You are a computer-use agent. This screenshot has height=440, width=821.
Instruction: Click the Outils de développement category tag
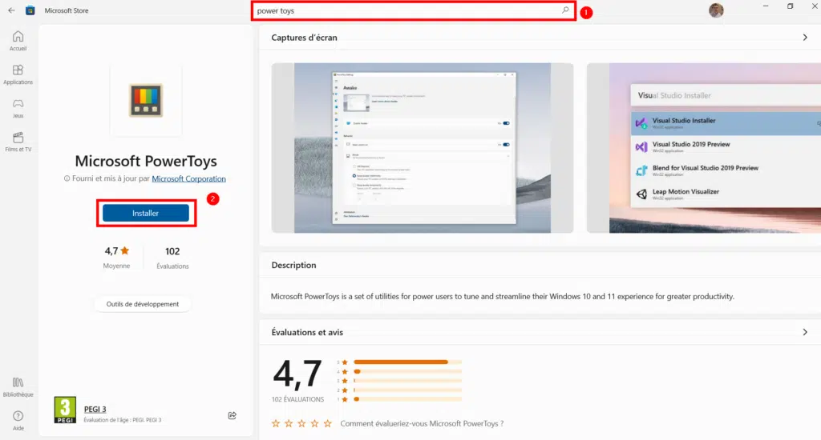143,304
